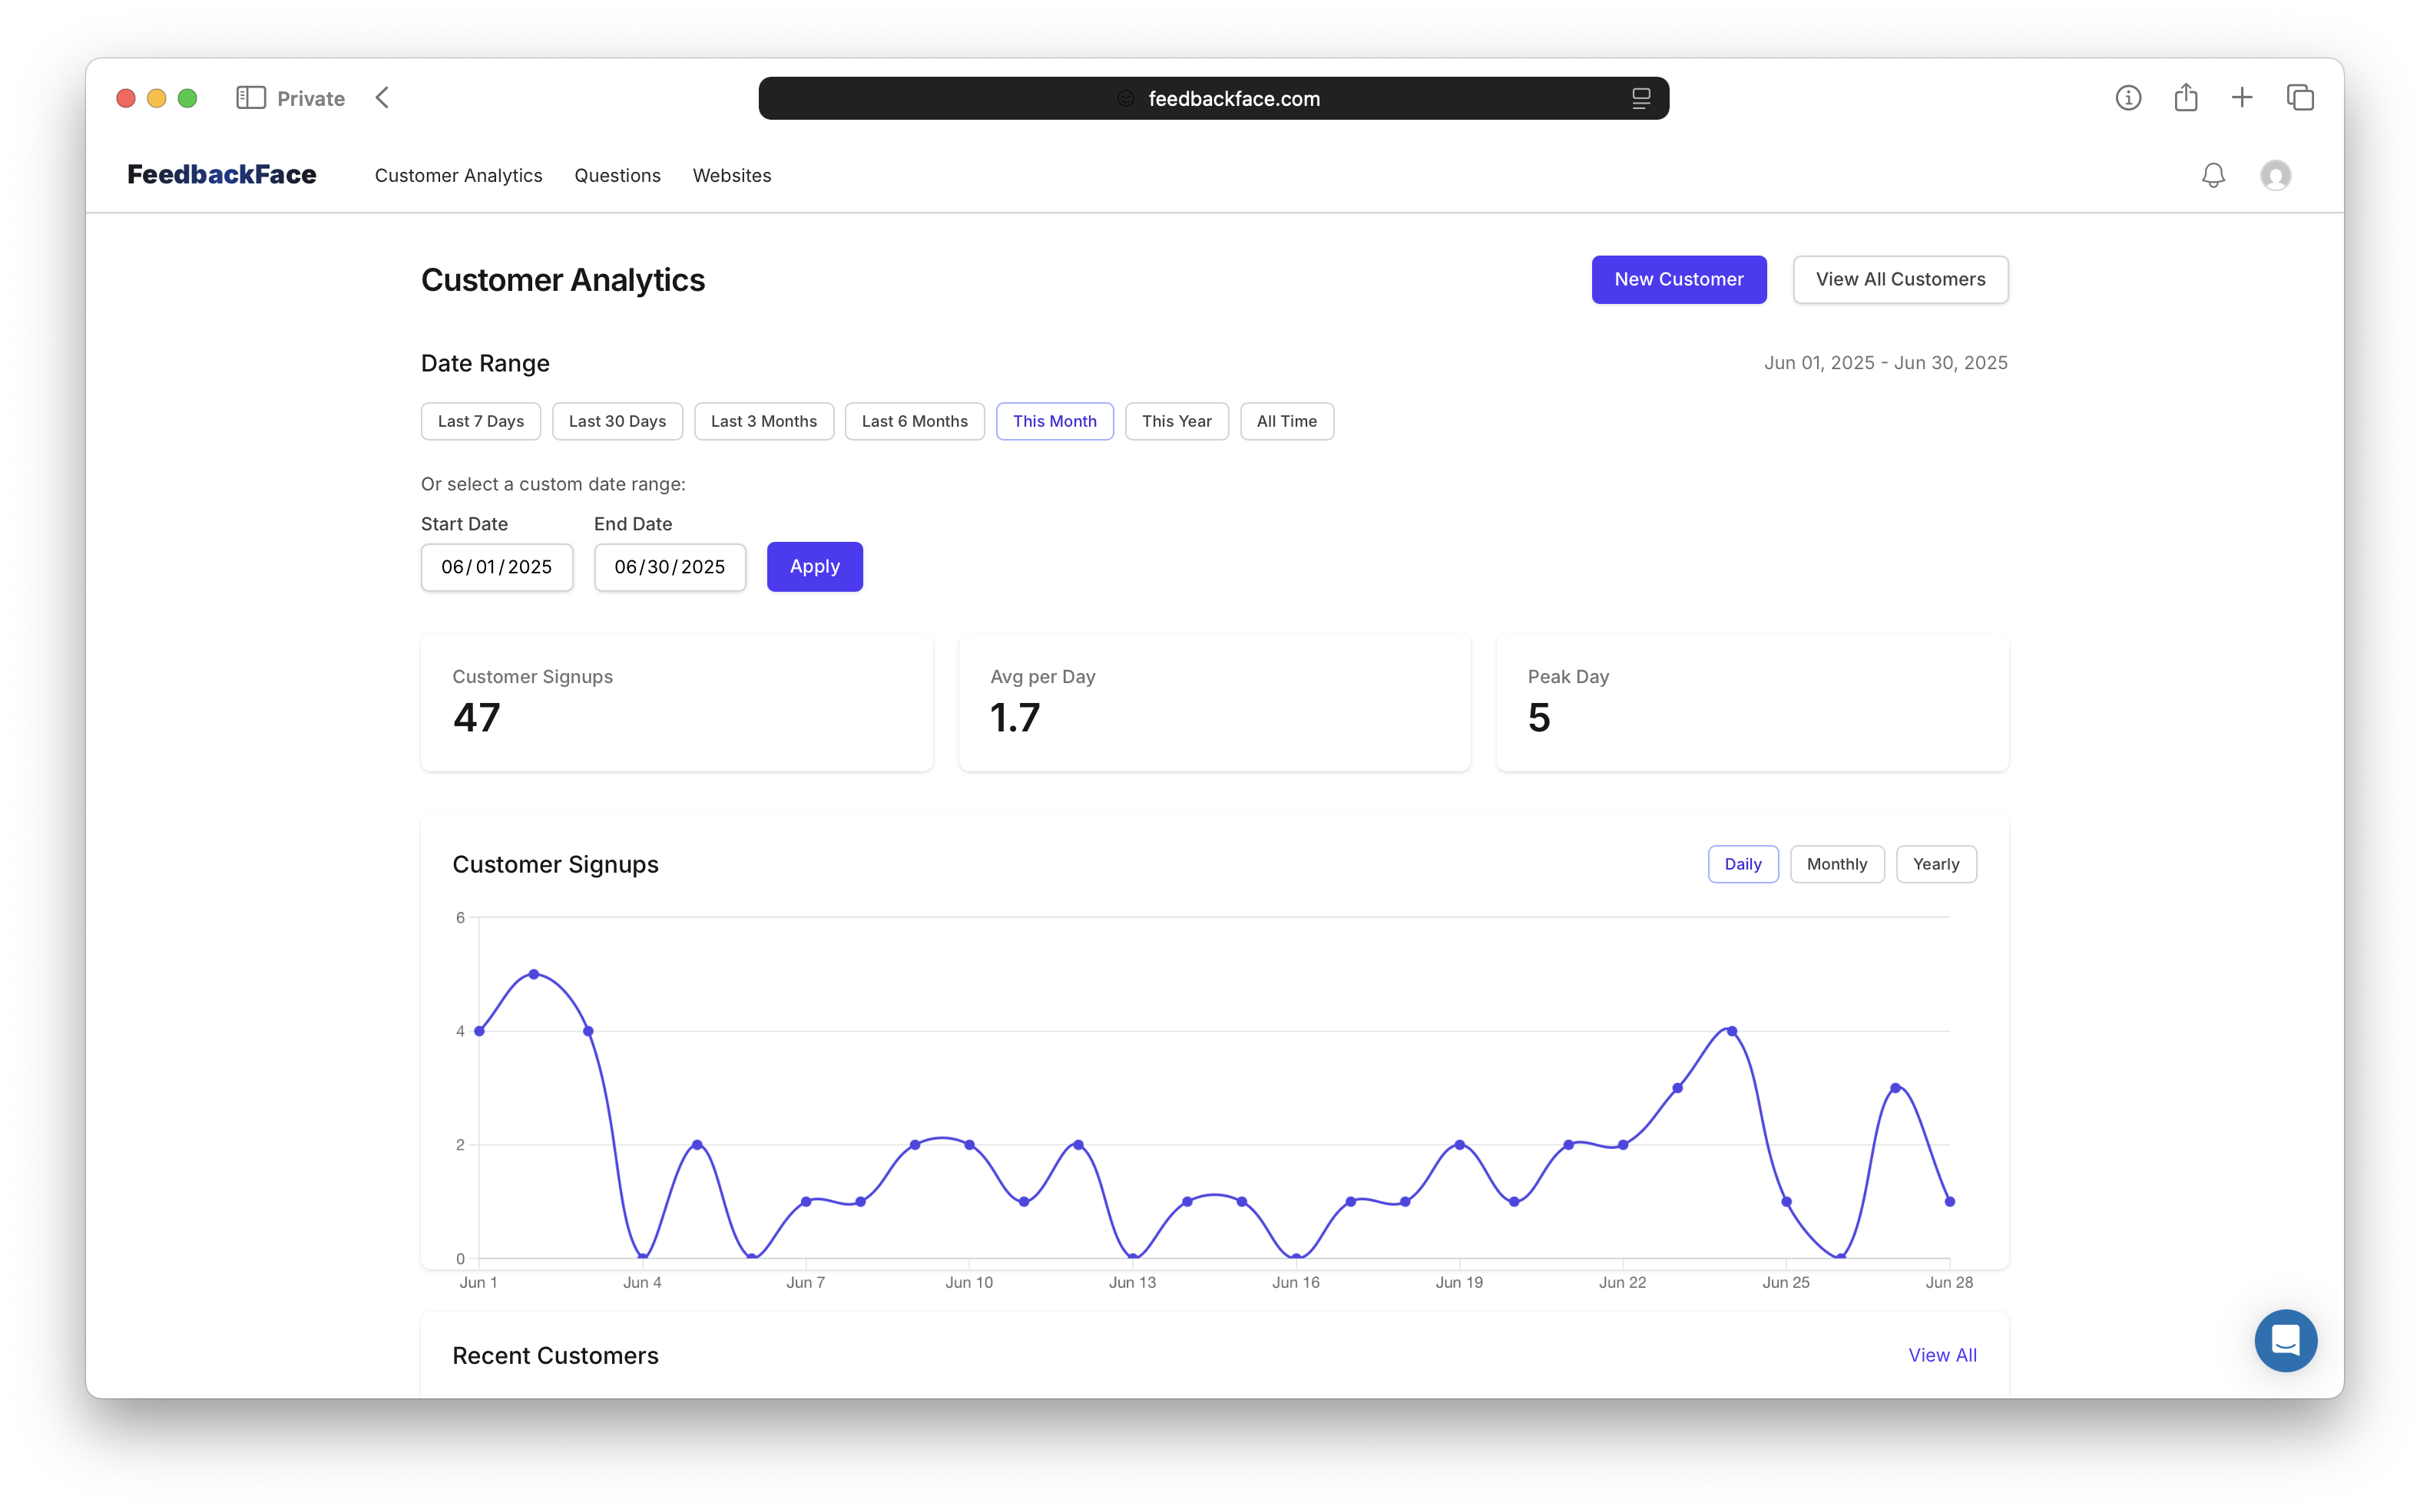Apply the custom date range
The image size is (2430, 1512).
pos(814,566)
